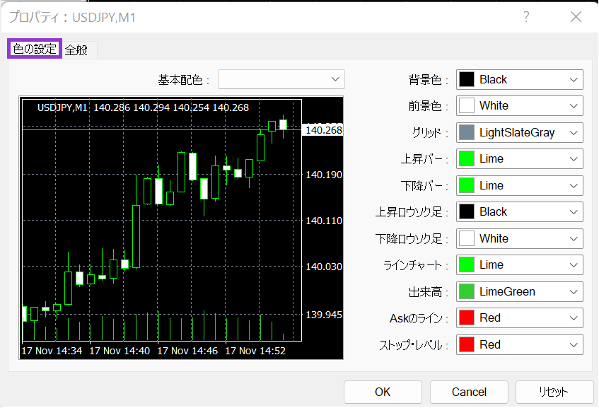
Task: Click the LimeGreen swatch for 出来高
Action: point(467,292)
